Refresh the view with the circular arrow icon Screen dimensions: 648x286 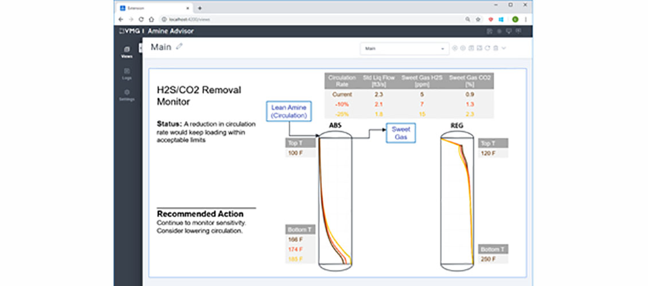click(x=487, y=48)
